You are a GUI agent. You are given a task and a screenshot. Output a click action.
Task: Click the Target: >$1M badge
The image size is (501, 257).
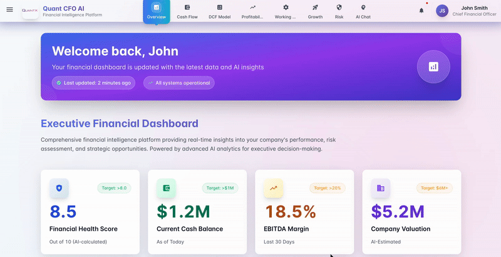coord(220,188)
